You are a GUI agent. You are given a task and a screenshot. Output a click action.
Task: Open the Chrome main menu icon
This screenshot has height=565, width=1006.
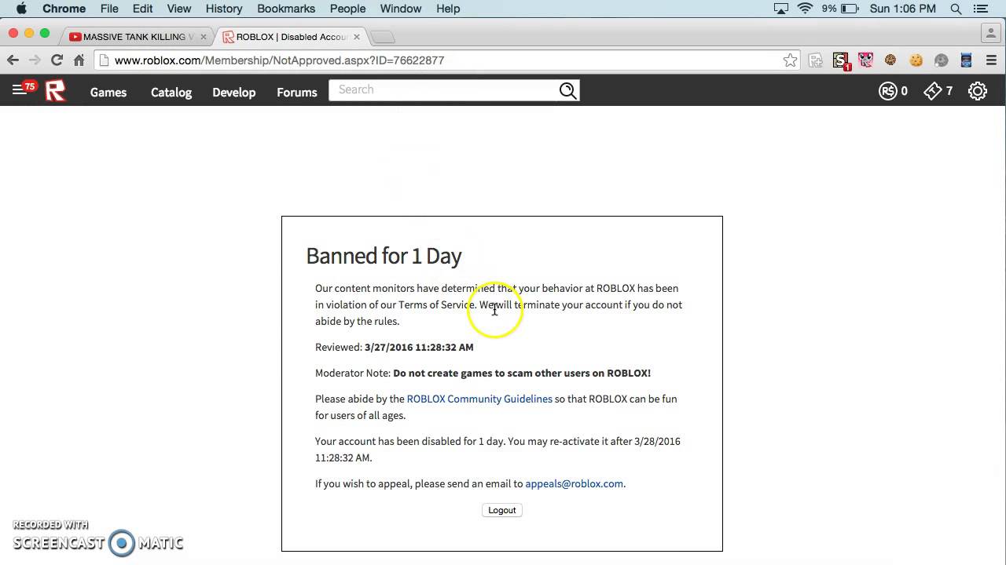[x=991, y=60]
